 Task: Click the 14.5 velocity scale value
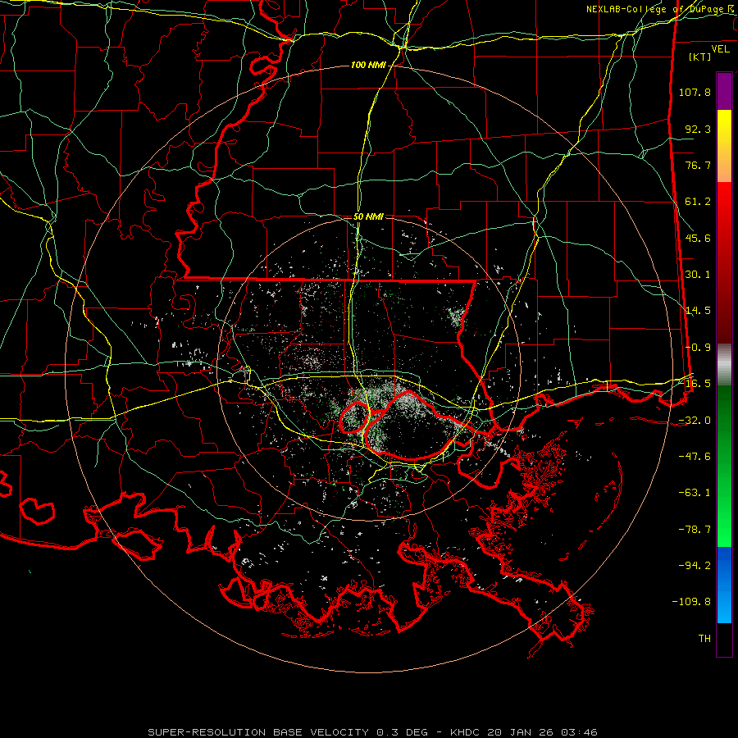point(698,311)
